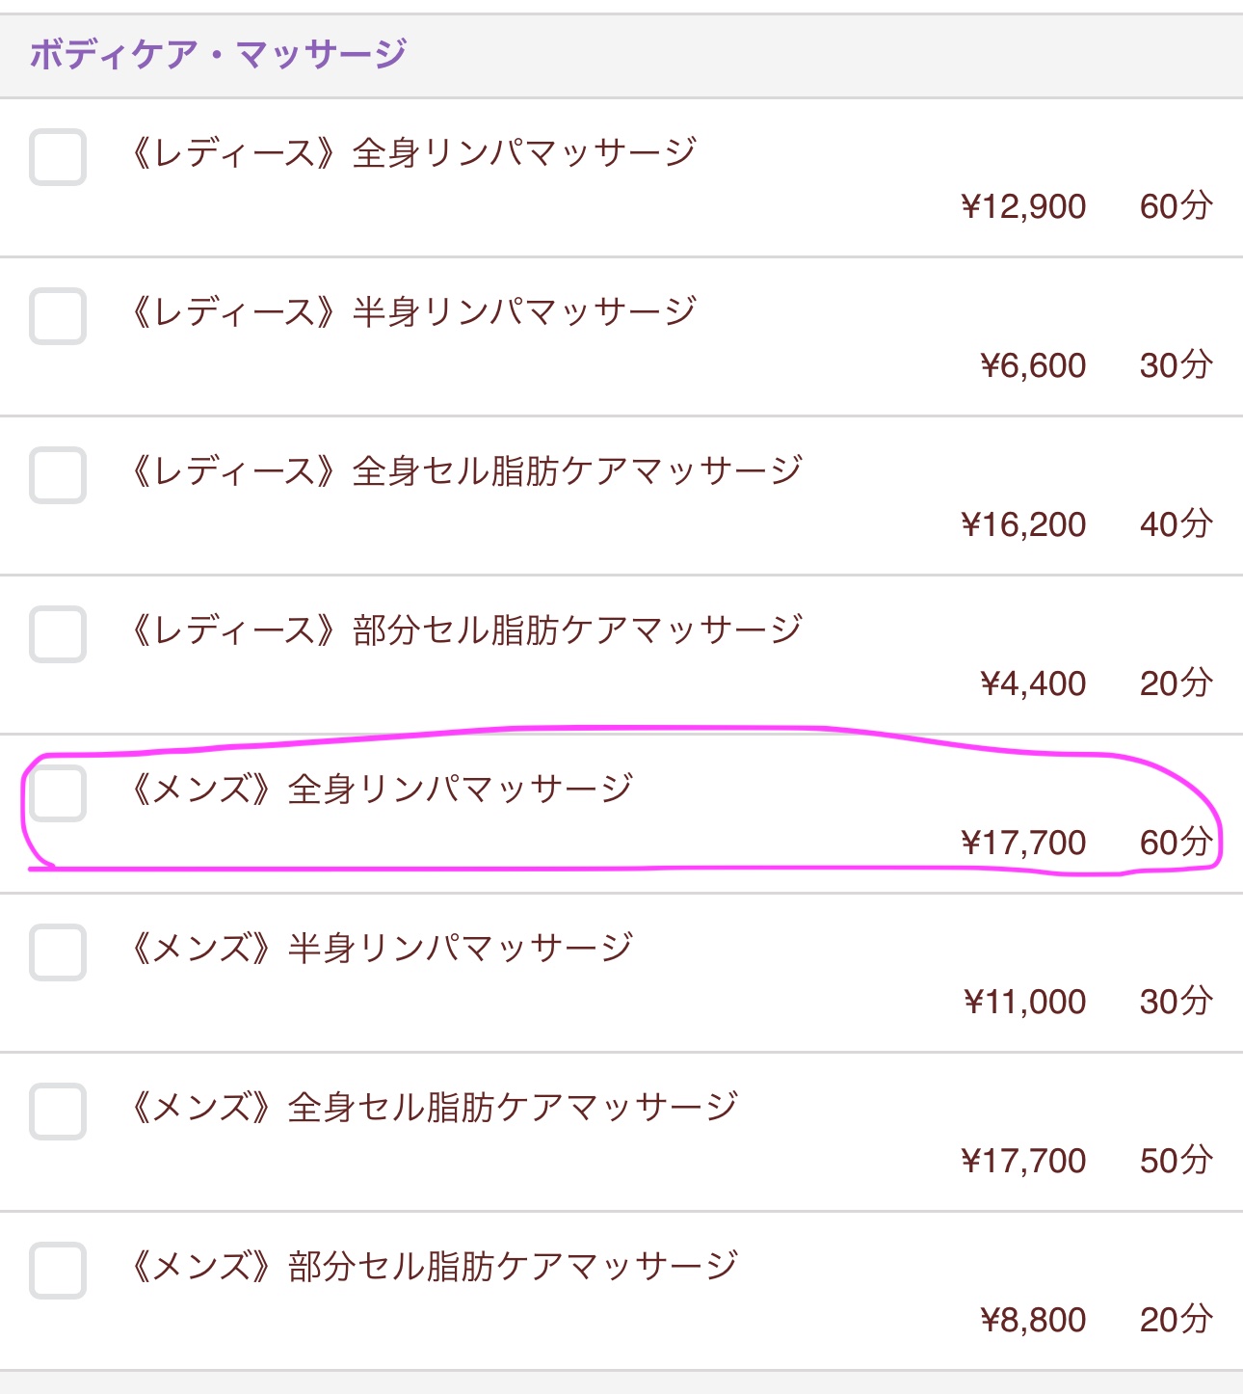The width and height of the screenshot is (1243, 1394).
Task: Open the 《メンズ》半身リンパマッサージ menu title
Action: (381, 949)
